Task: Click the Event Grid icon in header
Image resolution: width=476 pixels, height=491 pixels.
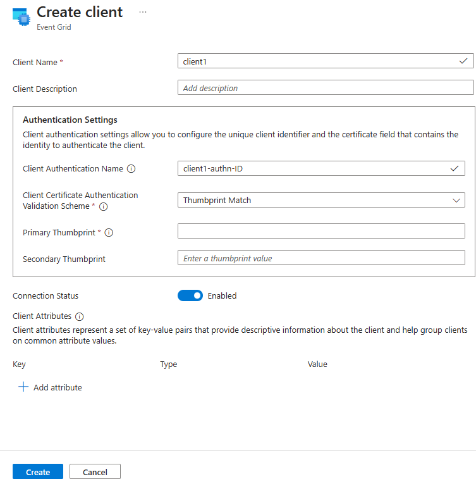Action: point(21,17)
